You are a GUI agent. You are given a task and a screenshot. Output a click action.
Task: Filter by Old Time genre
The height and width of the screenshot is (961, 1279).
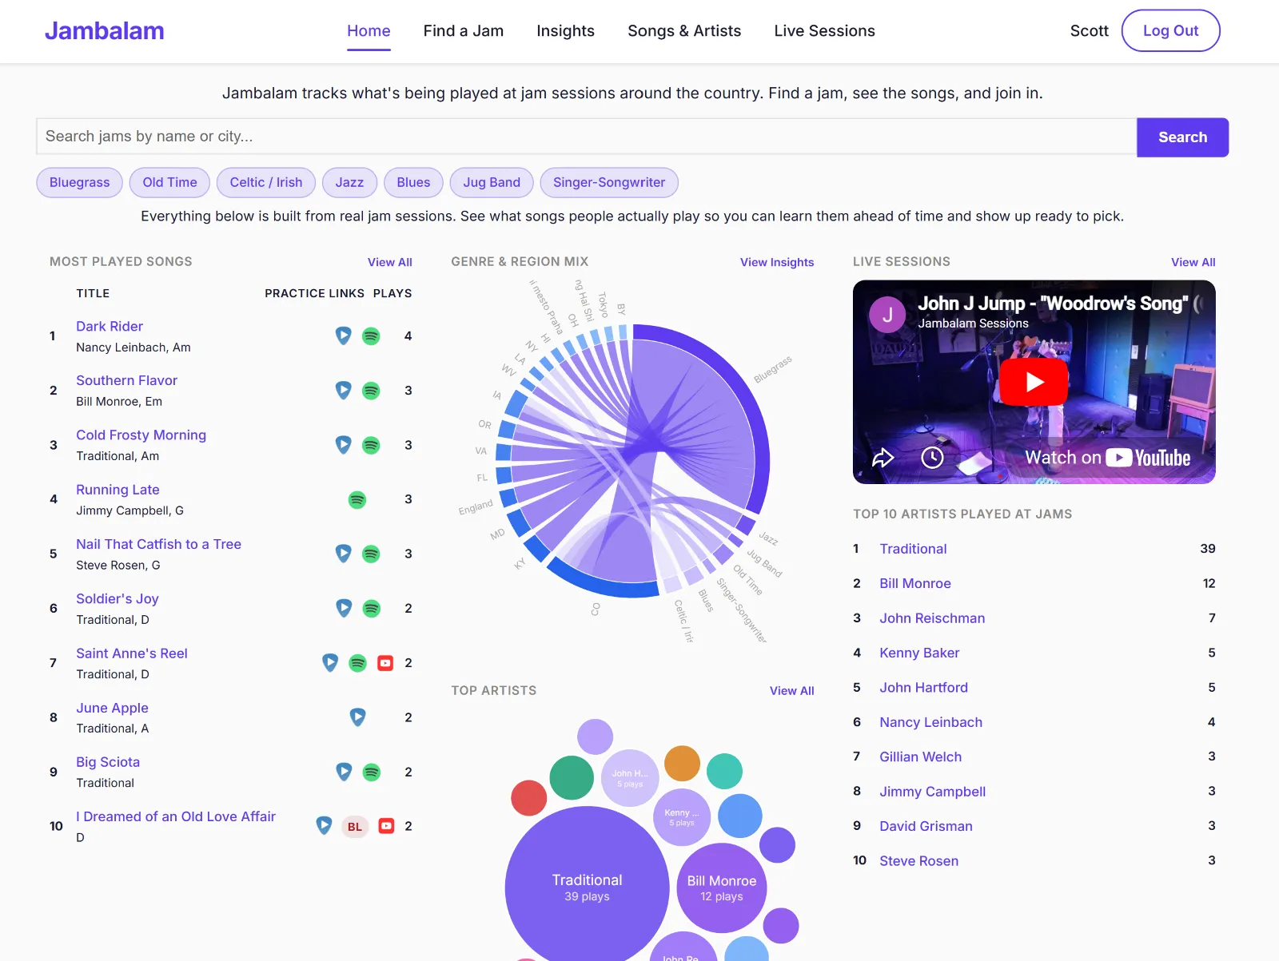(169, 182)
